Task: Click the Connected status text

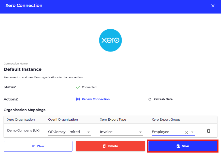Action: click(89, 87)
